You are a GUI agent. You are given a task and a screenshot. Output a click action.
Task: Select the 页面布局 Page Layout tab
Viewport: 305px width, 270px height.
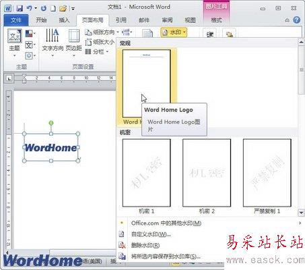tap(92, 20)
